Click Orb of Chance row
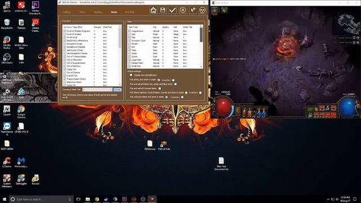 coord(90,73)
